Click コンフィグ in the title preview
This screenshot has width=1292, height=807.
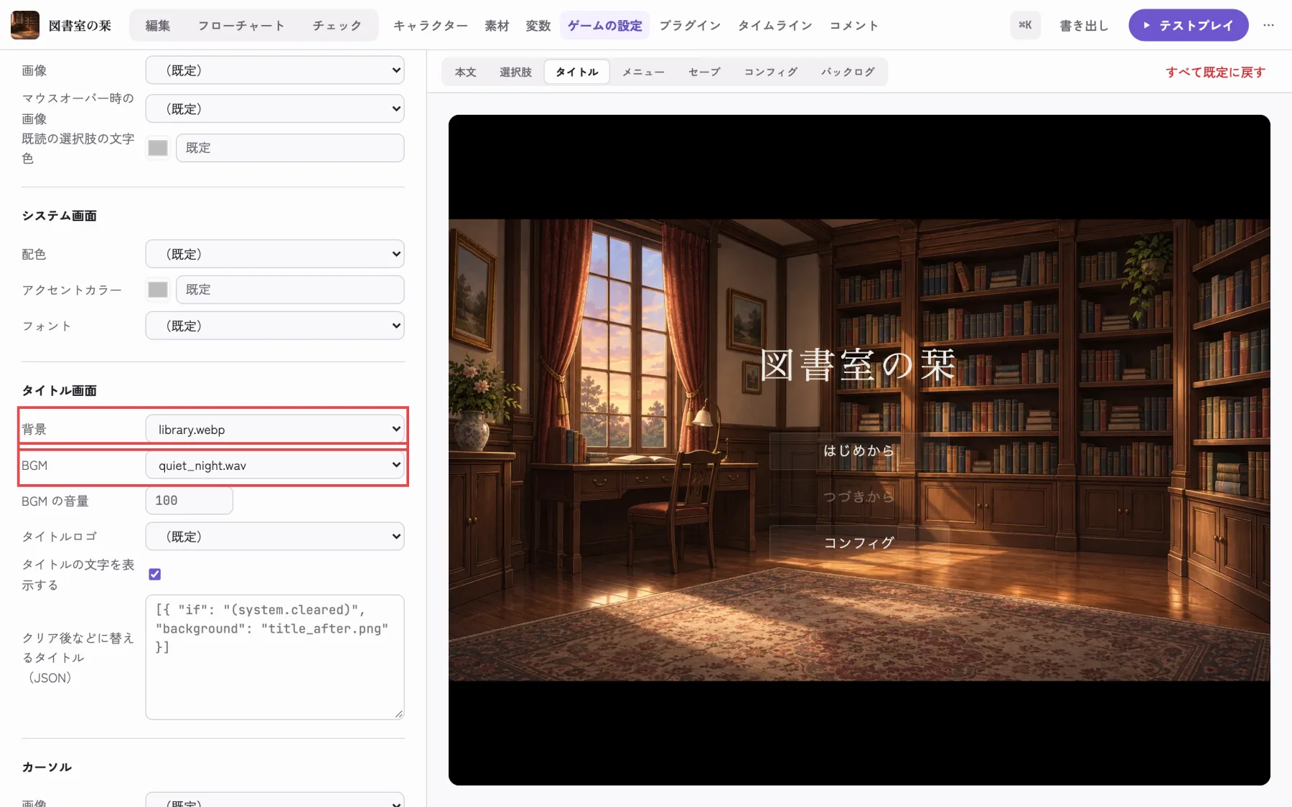point(859,543)
